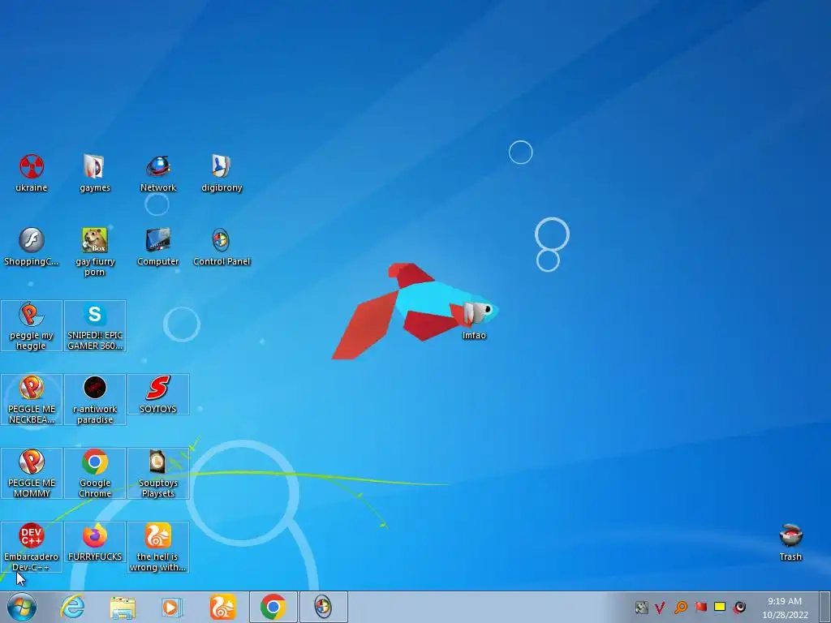Open Google Chrome desktop shortcut
This screenshot has height=623, width=831.
pyautogui.click(x=95, y=473)
